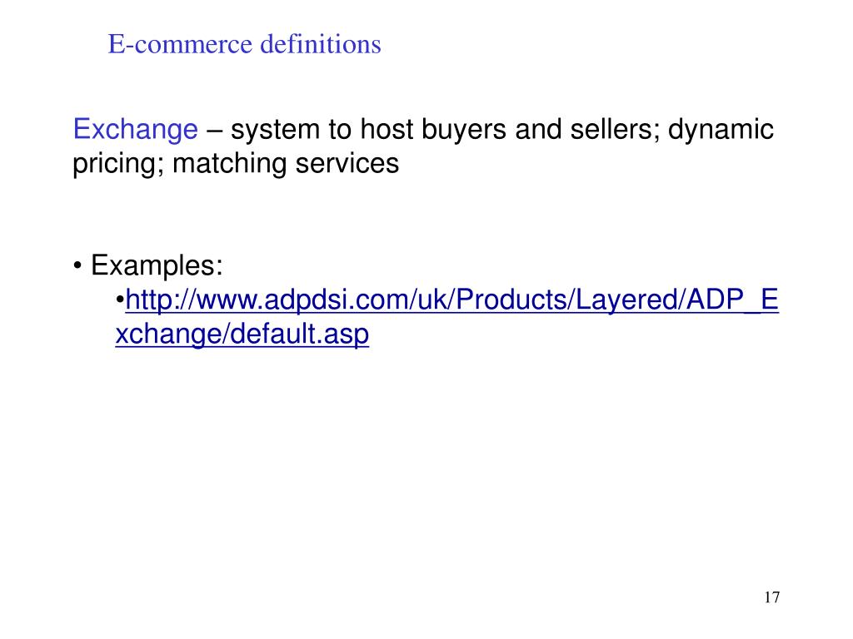Click the 'xchange/default.asp' link continuation line
Image resolution: width=853 pixels, height=639 pixels.
tap(242, 334)
